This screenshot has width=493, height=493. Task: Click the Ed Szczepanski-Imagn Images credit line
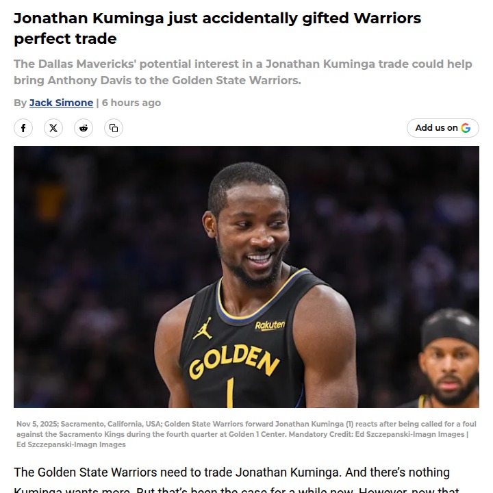[71, 444]
